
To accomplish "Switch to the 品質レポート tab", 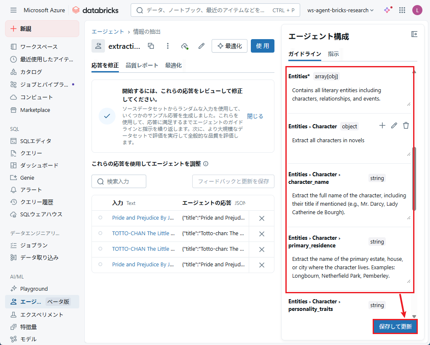I will [142, 65].
